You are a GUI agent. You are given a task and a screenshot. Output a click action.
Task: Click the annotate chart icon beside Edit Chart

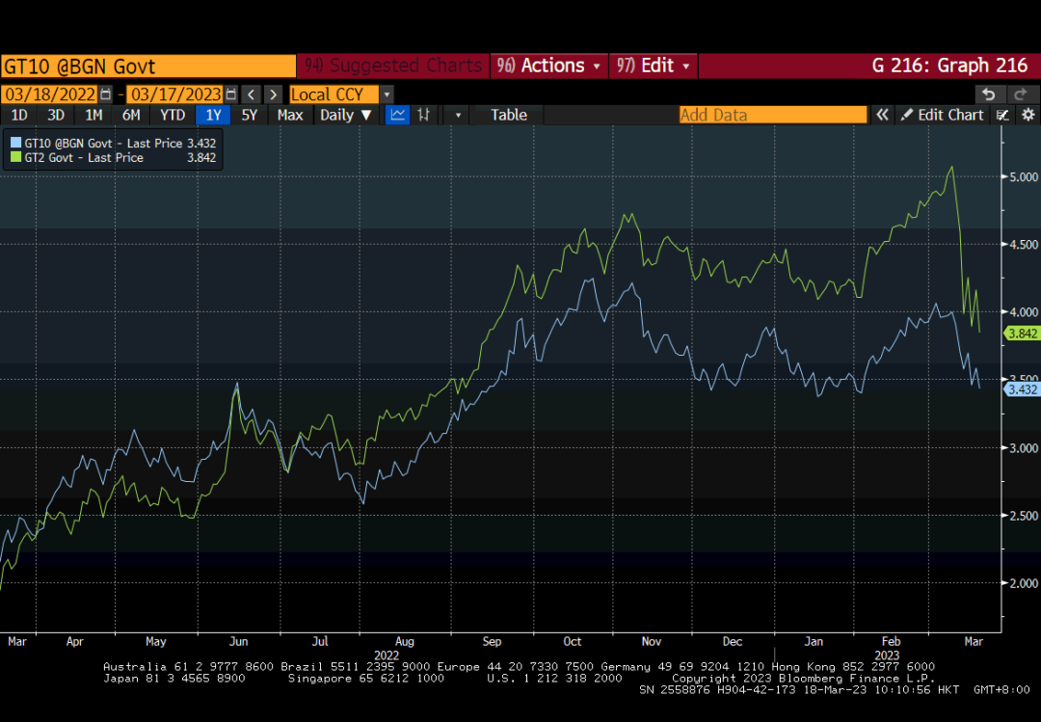(1003, 115)
